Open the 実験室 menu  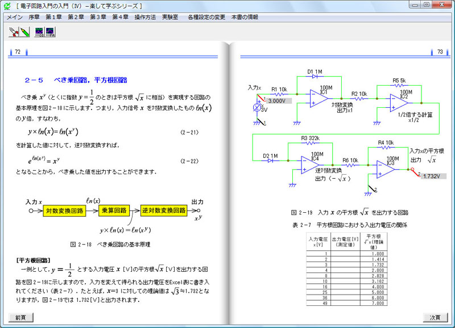point(170,17)
